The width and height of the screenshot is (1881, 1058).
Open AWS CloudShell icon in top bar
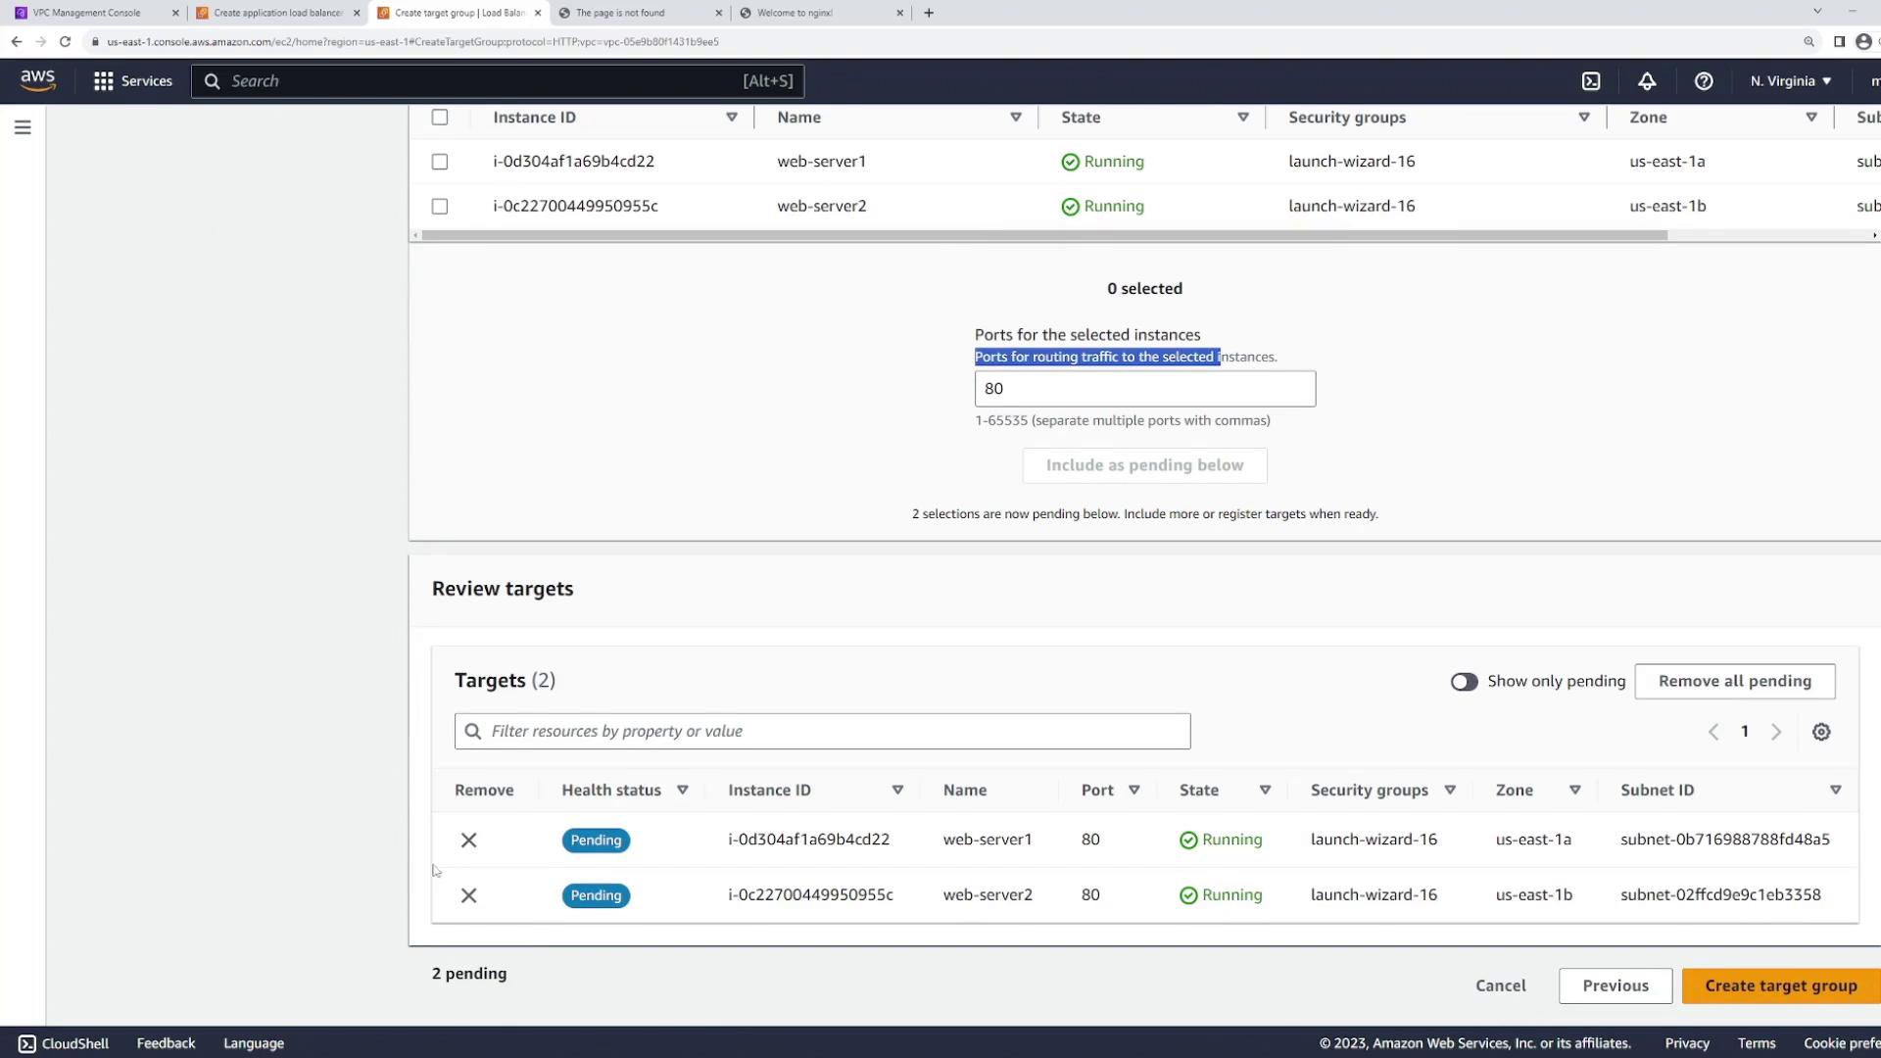click(1591, 81)
